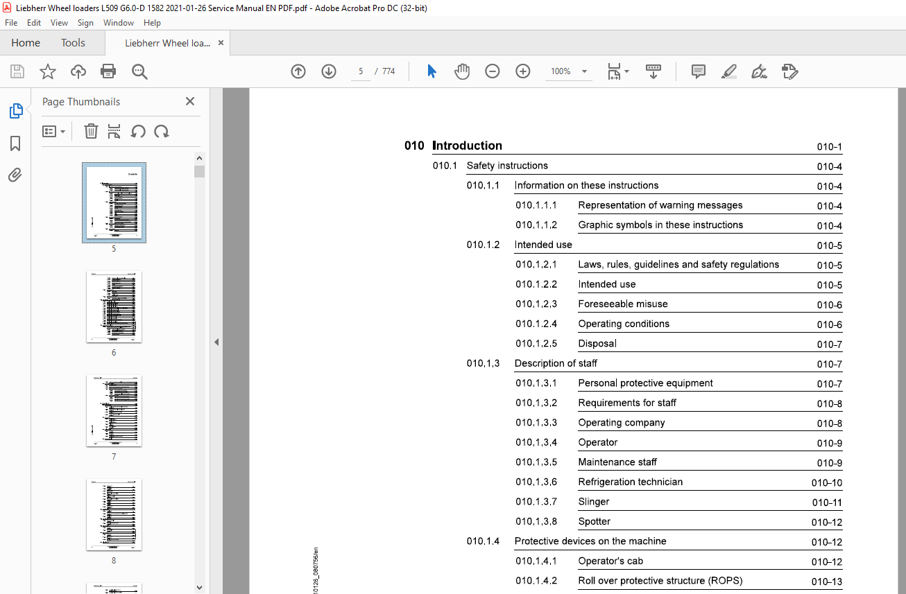Click the Description of staff entry
Image resolution: width=906 pixels, height=594 pixels.
point(556,363)
